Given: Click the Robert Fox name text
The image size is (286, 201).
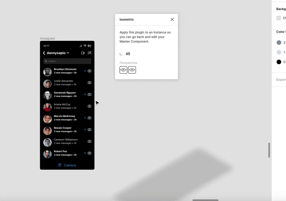Looking at the screenshot, I should [60, 151].
